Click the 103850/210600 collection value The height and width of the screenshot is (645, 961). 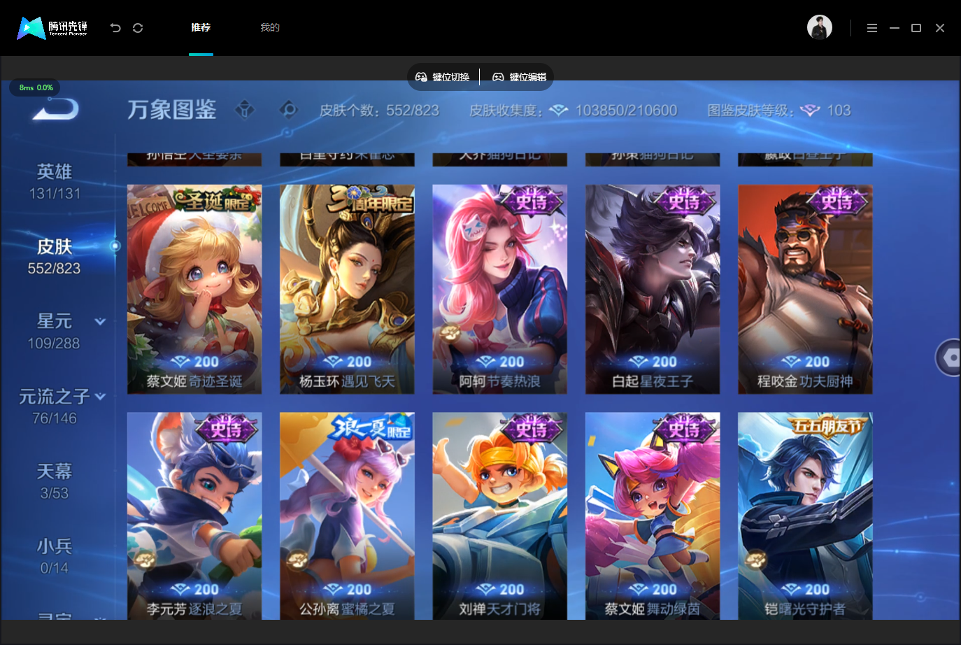[x=626, y=111]
